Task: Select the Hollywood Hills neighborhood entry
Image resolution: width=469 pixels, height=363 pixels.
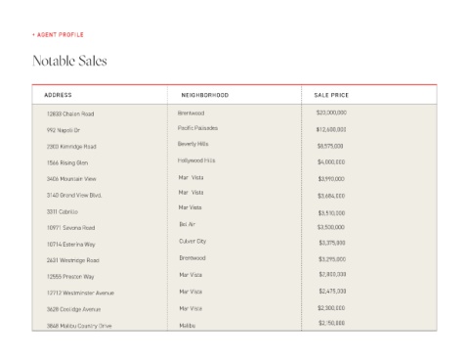Action: click(x=196, y=160)
